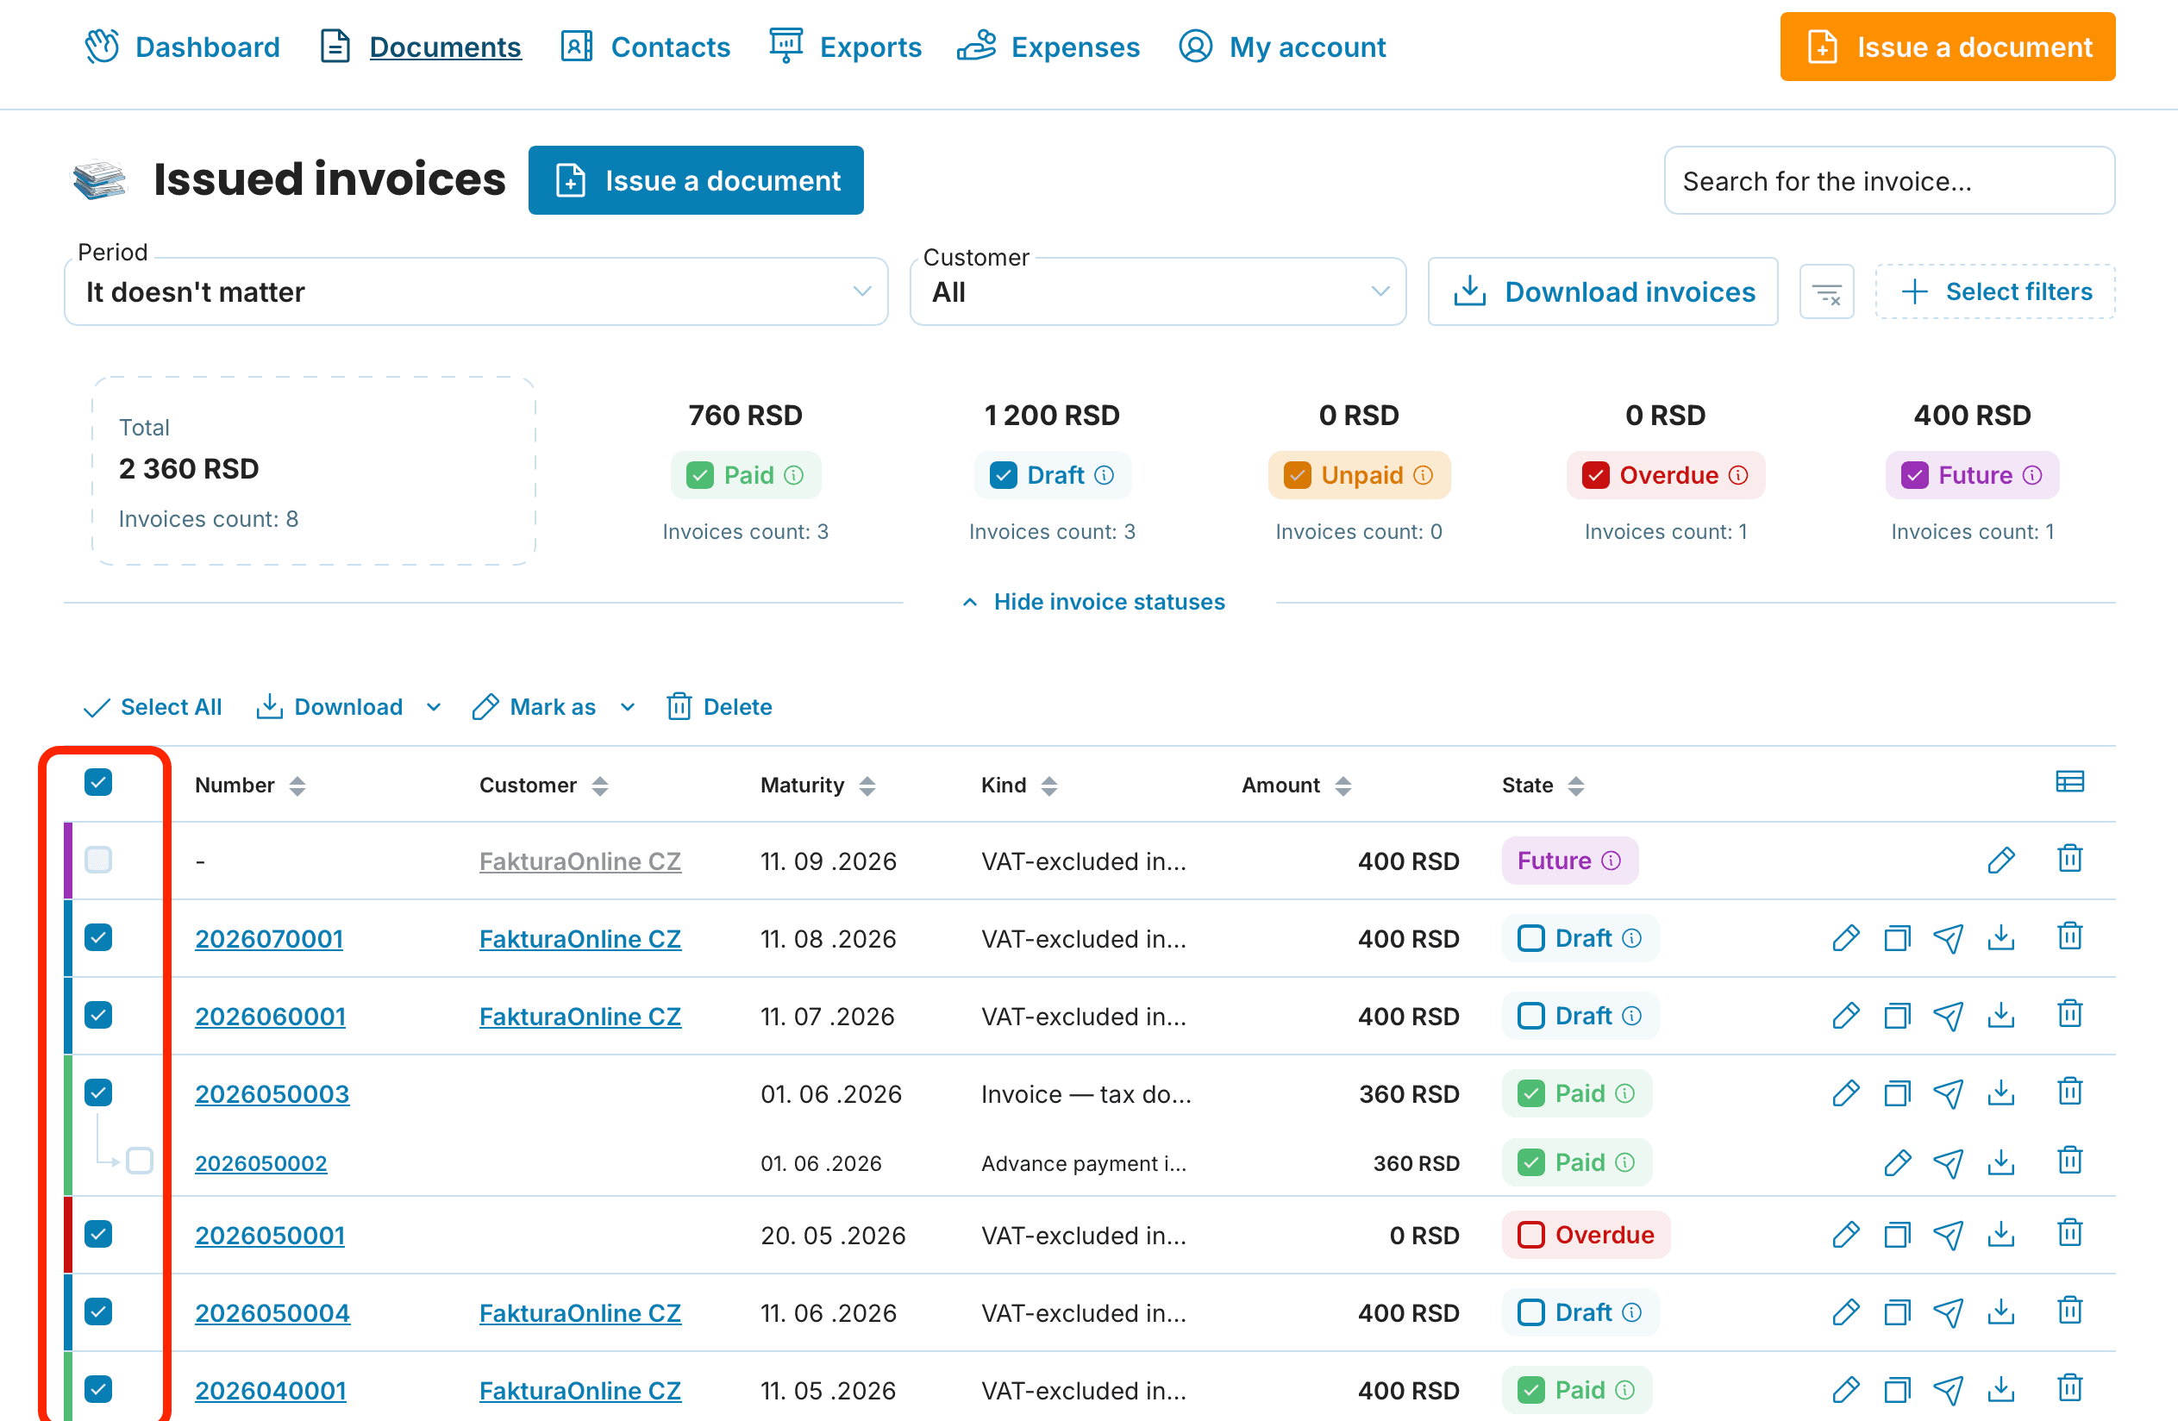This screenshot has height=1421, width=2178.
Task: Collapse with Hide invoice statuses
Action: point(1093,602)
